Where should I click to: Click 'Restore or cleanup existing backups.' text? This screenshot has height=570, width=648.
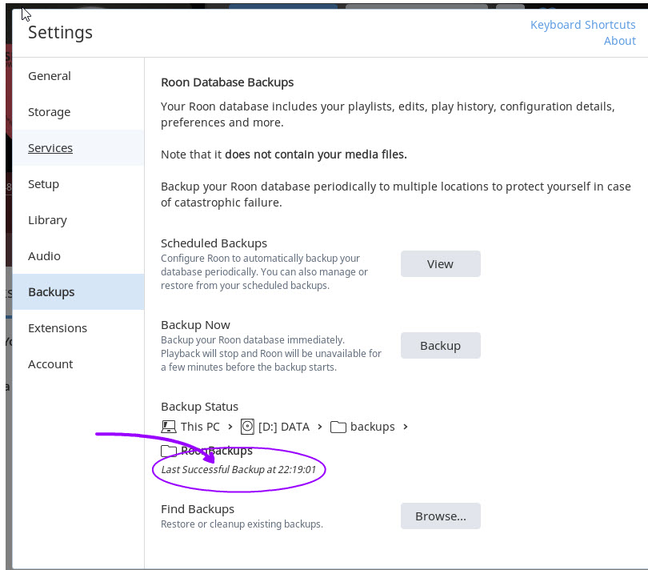(242, 524)
